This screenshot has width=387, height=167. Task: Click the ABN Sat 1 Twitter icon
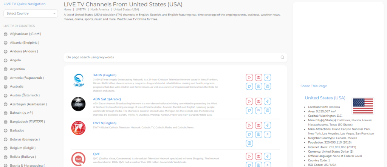[249, 110]
